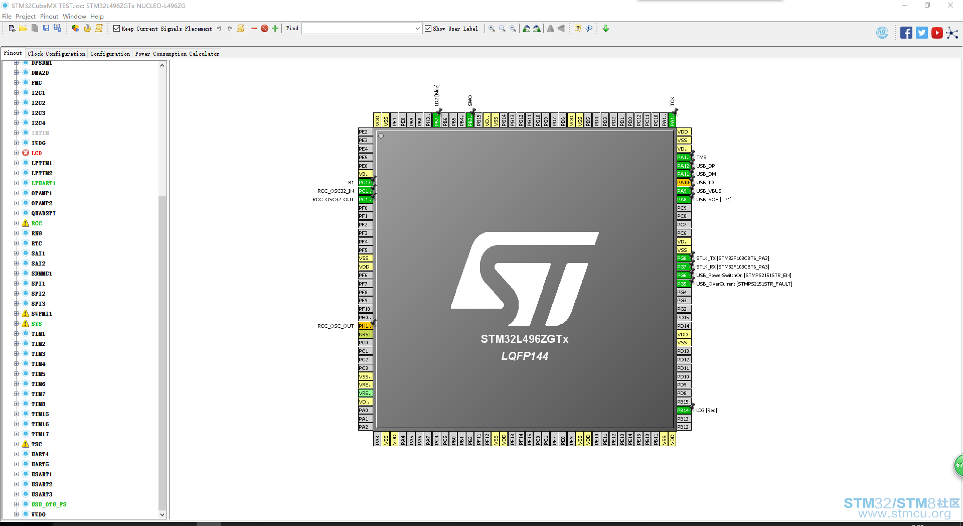Viewport: 963px width, 526px height.
Task: Click the blue 10-year anniversary badge
Action: pyautogui.click(x=882, y=33)
